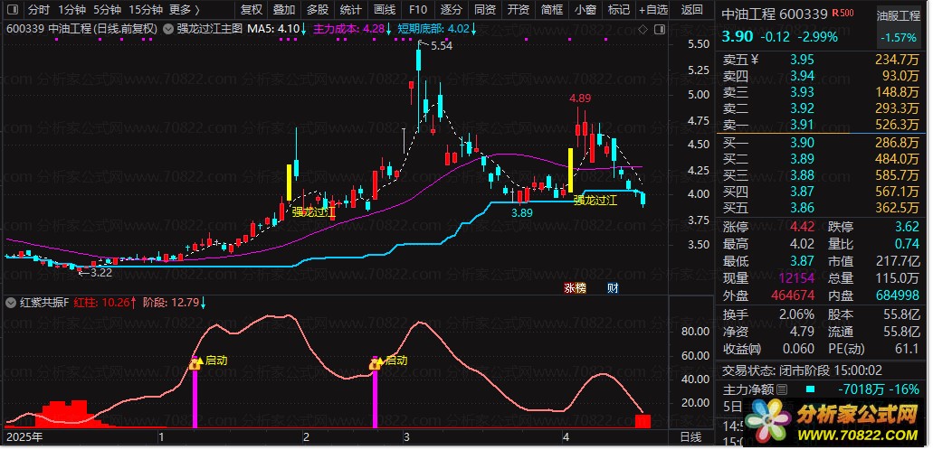Click the 2025年 date axis label

coord(24,437)
